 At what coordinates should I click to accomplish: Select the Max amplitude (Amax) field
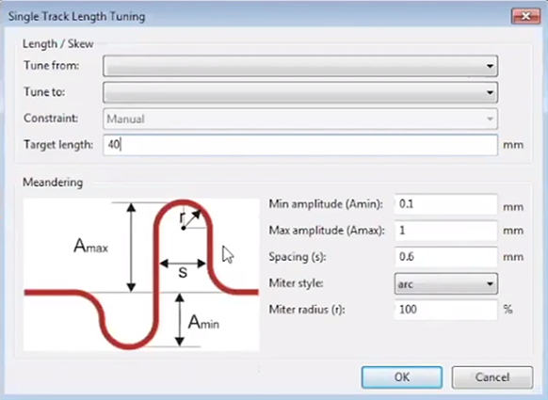pyautogui.click(x=445, y=231)
